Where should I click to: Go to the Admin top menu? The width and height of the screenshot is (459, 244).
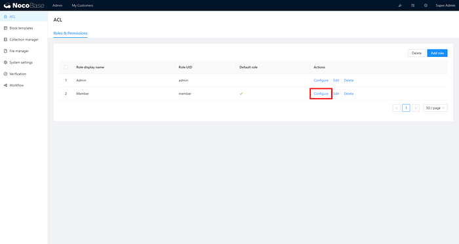pos(58,5)
